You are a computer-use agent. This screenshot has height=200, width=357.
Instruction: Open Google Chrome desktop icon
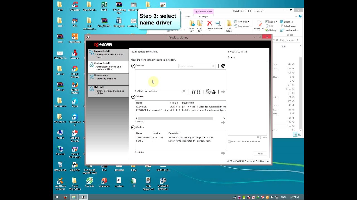tap(75, 72)
